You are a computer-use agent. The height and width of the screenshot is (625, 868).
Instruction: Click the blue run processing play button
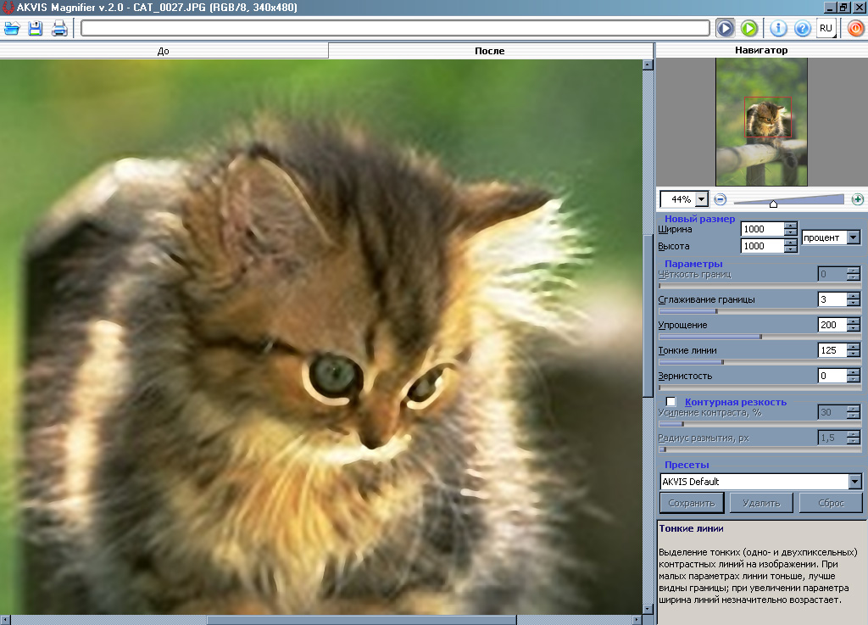click(725, 28)
